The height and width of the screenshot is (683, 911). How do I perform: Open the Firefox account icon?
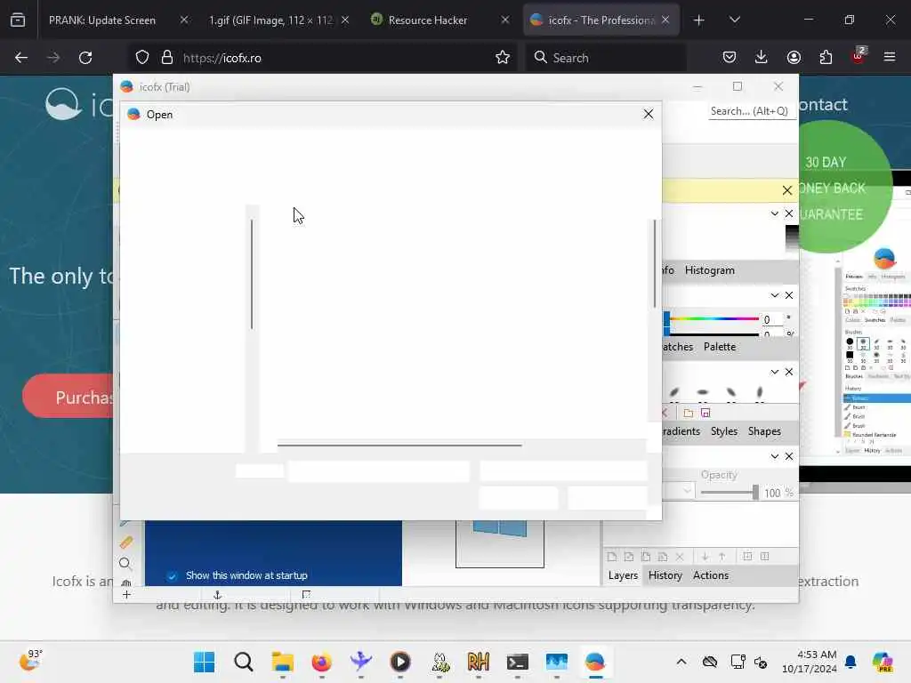[x=794, y=57]
